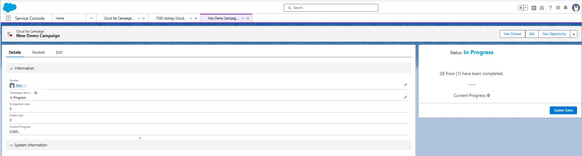This screenshot has width=582, height=156.
Task: Click pencil icon to edit Sender
Action: [x=405, y=85]
